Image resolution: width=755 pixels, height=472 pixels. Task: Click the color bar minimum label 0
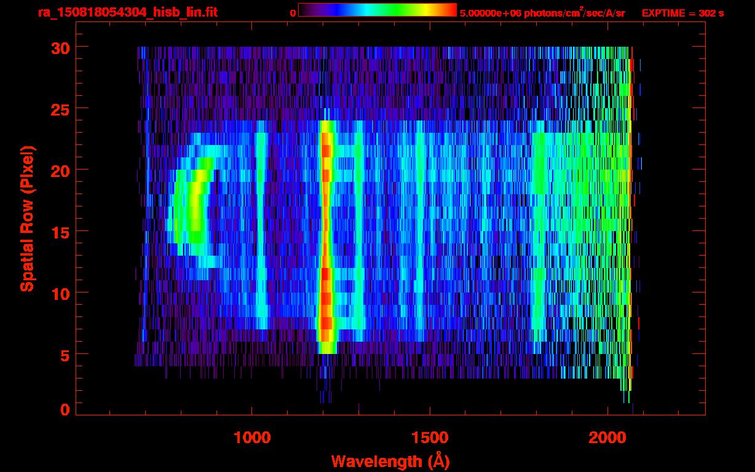coord(293,13)
